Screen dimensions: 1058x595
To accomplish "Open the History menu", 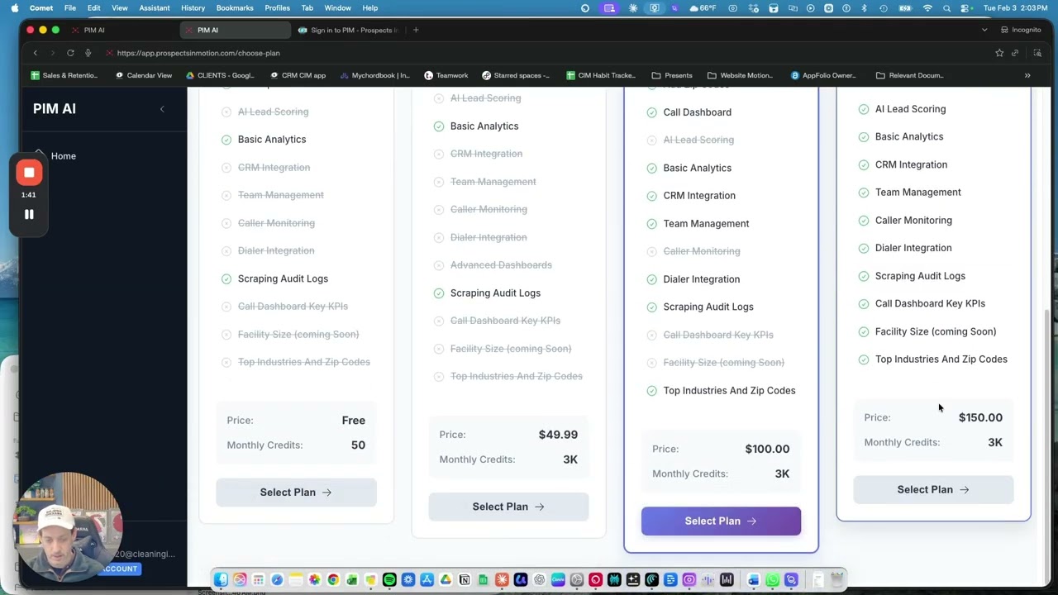I will click(x=193, y=8).
